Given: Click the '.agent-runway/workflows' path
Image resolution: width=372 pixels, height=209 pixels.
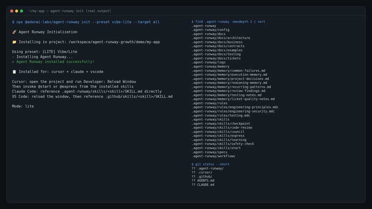Looking at the screenshot, I should pos(213,156).
